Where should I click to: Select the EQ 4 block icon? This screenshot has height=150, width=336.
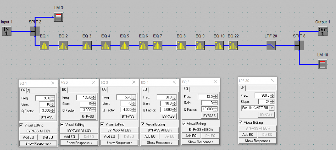[106, 46]
